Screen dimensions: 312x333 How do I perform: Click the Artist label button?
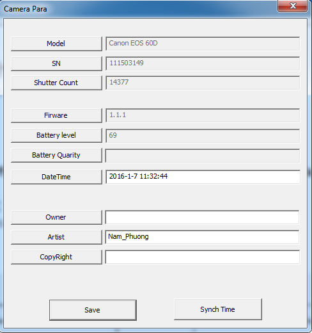pyautogui.click(x=56, y=237)
